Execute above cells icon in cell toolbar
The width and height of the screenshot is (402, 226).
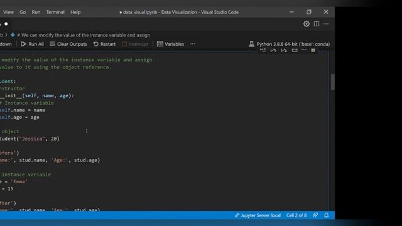(x=273, y=50)
